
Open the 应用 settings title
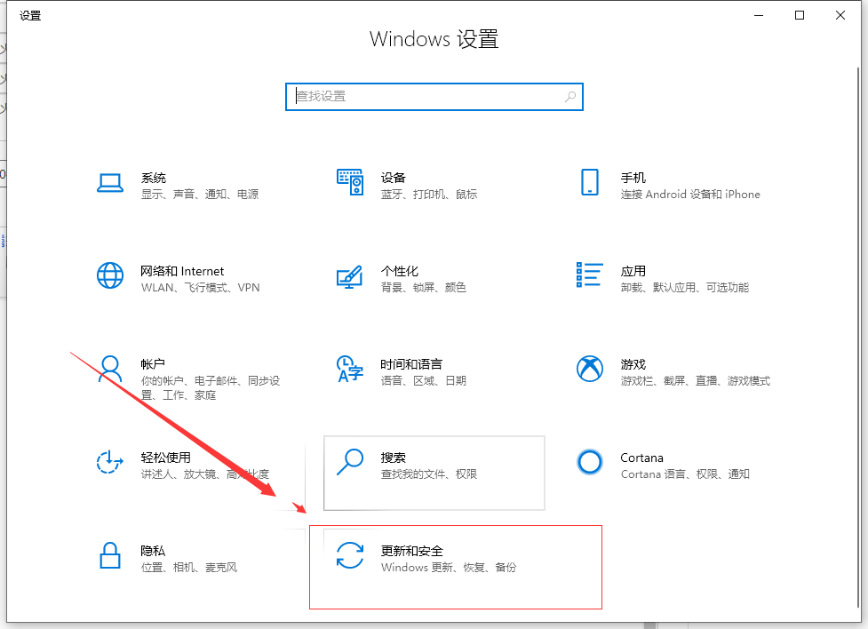633,271
